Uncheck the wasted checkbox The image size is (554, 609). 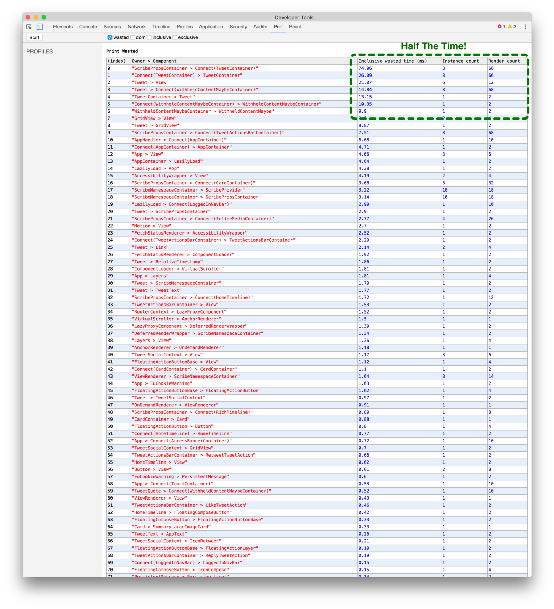coord(110,37)
